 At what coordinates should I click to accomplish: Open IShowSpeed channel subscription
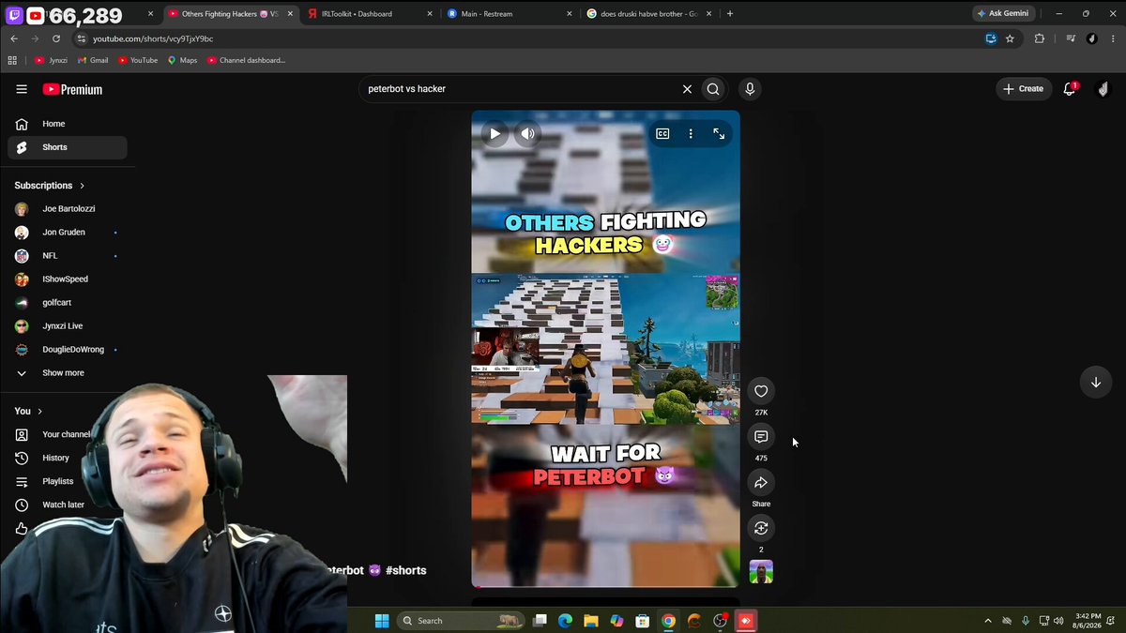pos(68,279)
